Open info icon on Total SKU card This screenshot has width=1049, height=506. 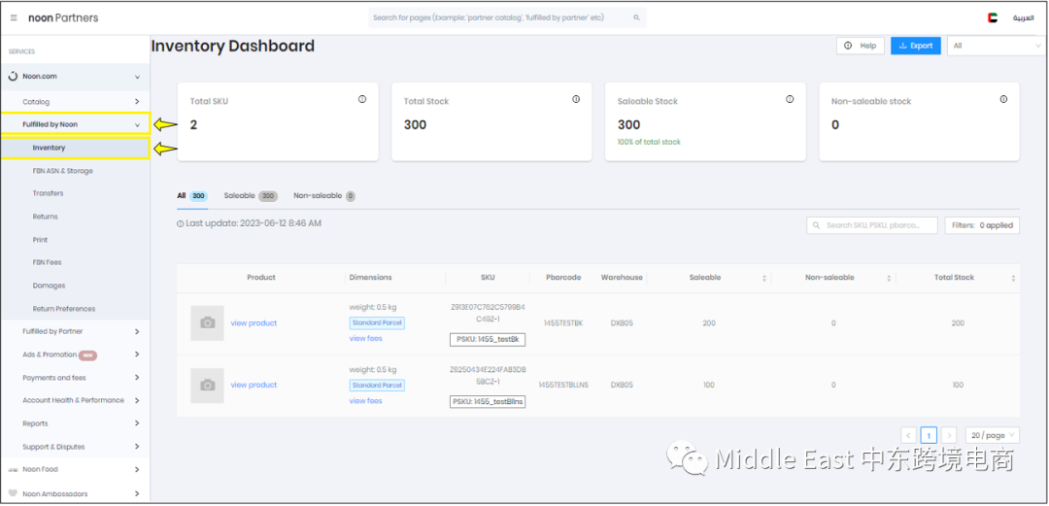362,99
